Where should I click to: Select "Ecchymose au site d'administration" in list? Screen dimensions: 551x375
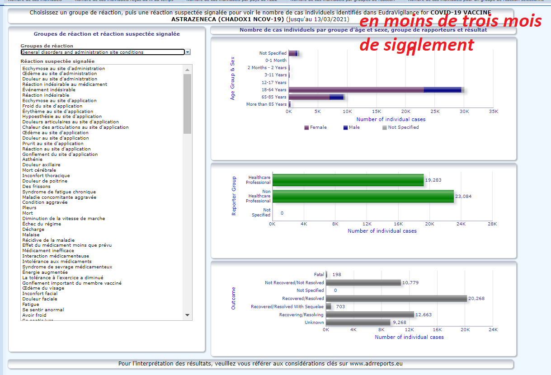(63, 69)
